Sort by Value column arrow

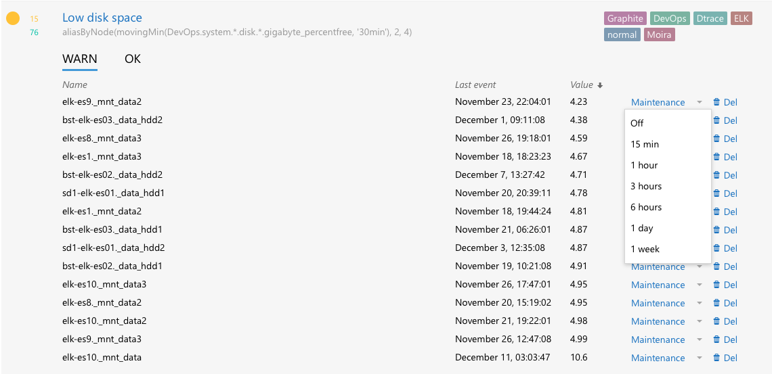point(600,85)
